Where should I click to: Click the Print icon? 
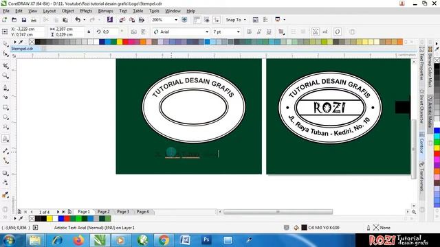pos(34,20)
